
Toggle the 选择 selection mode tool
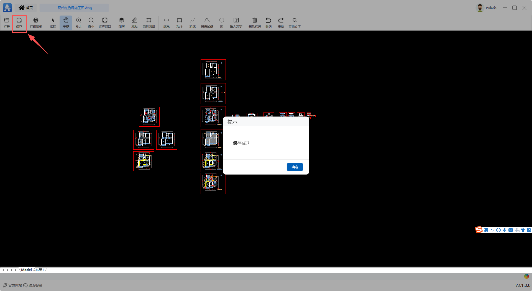tap(53, 22)
